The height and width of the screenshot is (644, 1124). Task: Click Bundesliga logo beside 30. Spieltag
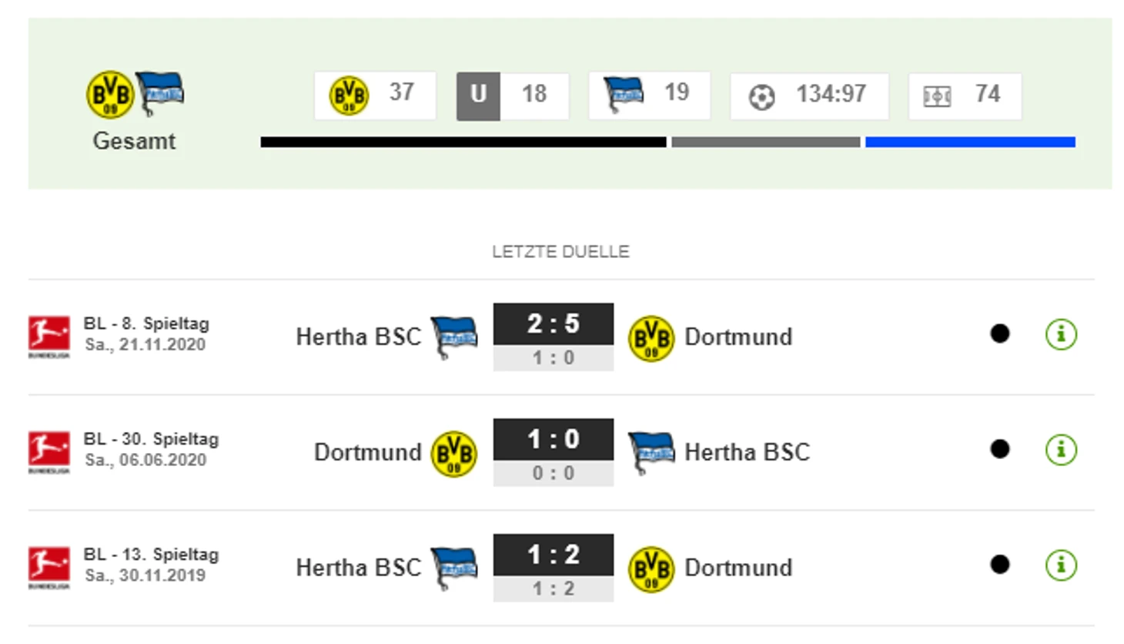pyautogui.click(x=49, y=452)
